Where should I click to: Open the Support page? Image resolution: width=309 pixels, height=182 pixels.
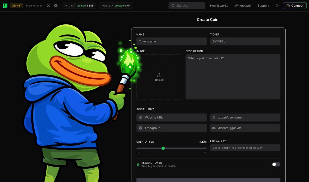tap(263, 5)
